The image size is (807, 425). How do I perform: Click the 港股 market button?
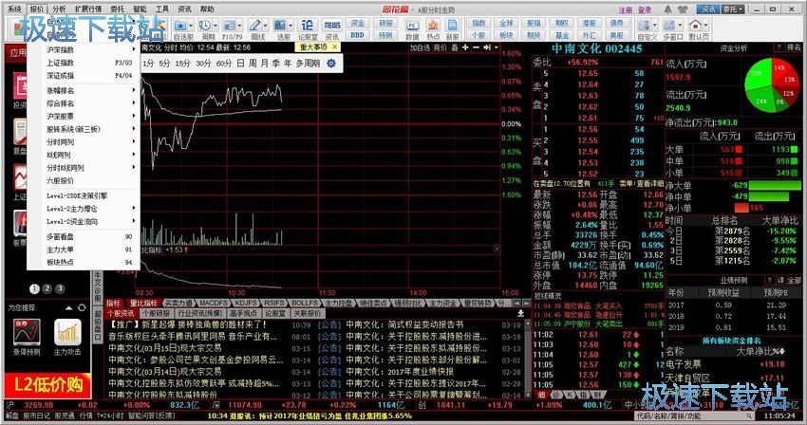pos(589,23)
